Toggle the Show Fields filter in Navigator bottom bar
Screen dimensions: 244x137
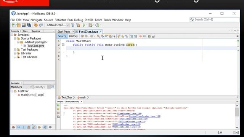click(x=19, y=127)
